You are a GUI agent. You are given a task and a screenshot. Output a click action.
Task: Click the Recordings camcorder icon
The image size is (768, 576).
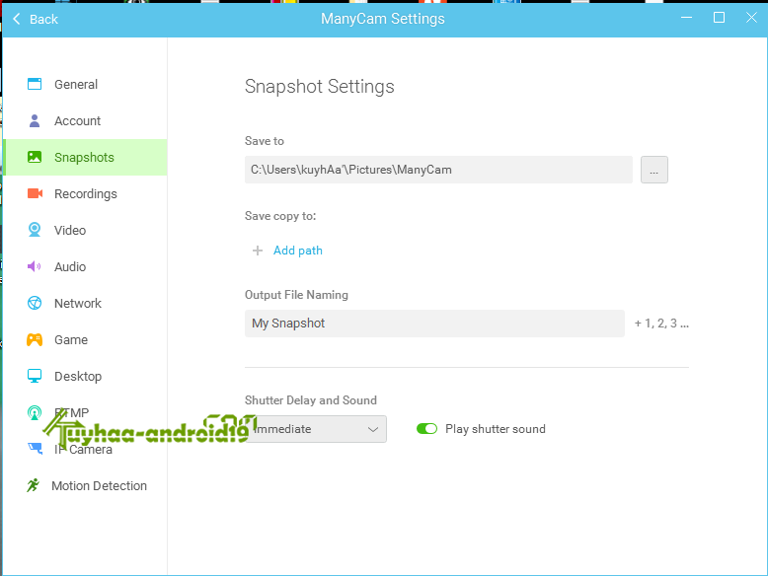(x=35, y=193)
